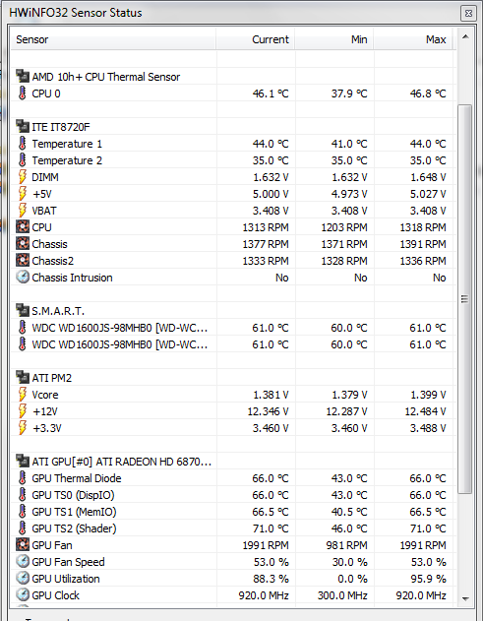Viewport: 483px width, 621px height.
Task: Click the CPU 0 thermometer icon
Action: pyautogui.click(x=23, y=93)
